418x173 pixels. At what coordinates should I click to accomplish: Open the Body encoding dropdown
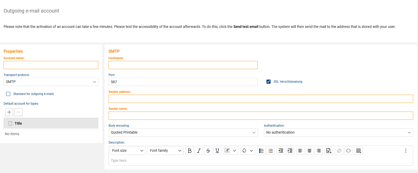(183, 133)
